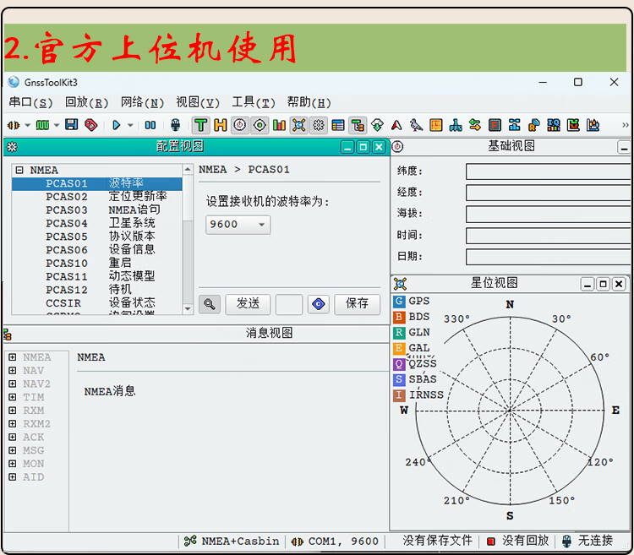Click the red letter A toolbar icon
Viewport: 634px width, 555px height.
point(396,125)
